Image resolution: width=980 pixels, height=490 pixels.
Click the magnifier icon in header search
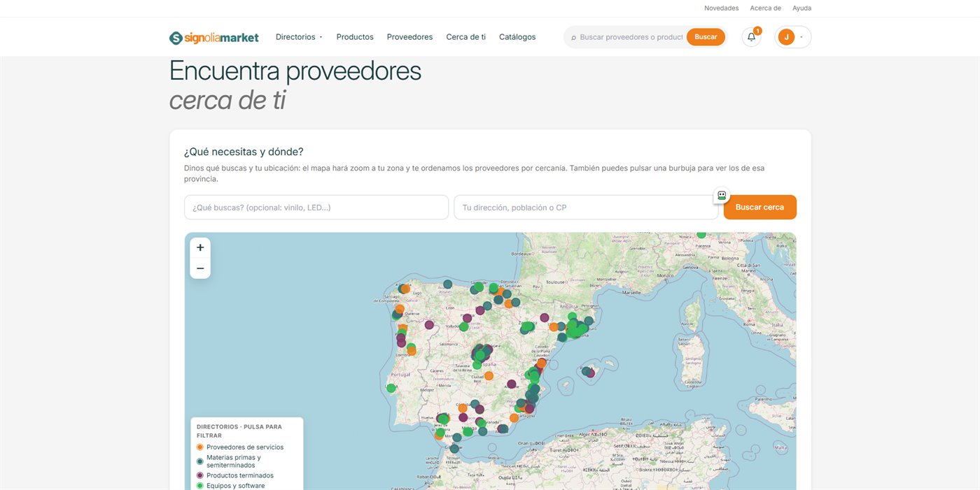click(573, 38)
